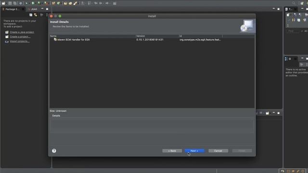Image resolution: width=308 pixels, height=173 pixels.
Task: Click the Import projects... link
Action: click(x=20, y=41)
